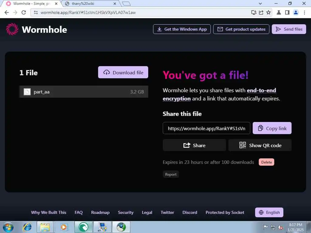Image resolution: width=311 pixels, height=233 pixels.
Task: Open the Chrome three-dot menu
Action: click(x=304, y=12)
